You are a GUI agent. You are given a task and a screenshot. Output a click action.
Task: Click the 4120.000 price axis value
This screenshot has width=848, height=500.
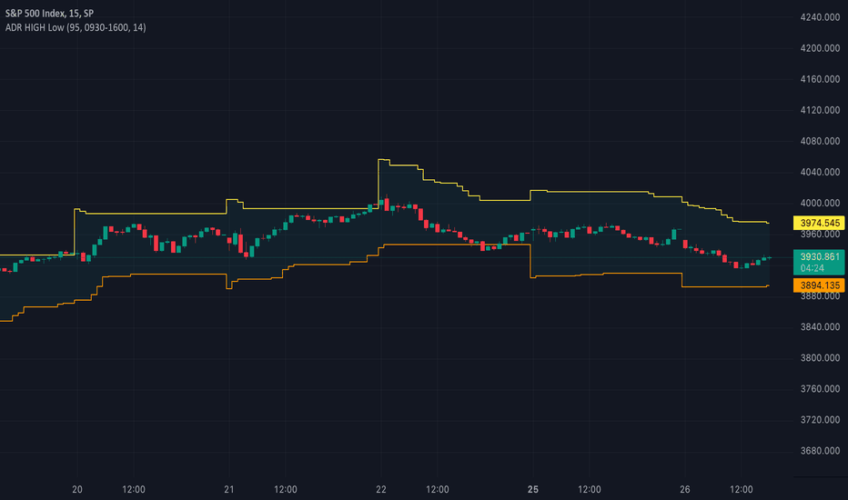[820, 110]
